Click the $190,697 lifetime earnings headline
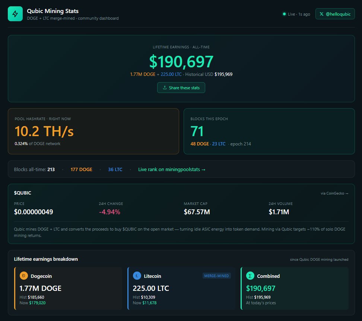Viewport: 362px width, 321px height. [181, 62]
